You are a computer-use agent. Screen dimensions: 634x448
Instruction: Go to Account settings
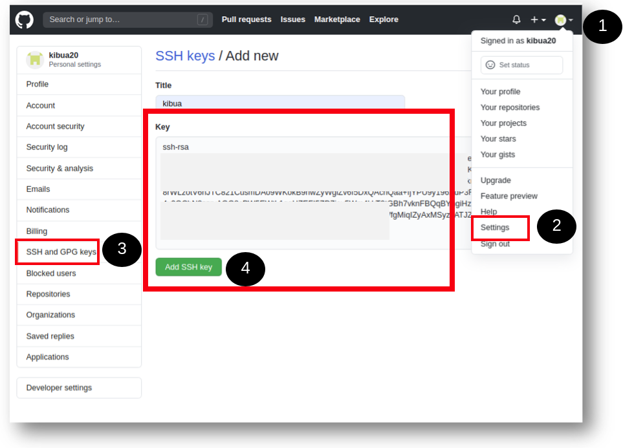79,105
